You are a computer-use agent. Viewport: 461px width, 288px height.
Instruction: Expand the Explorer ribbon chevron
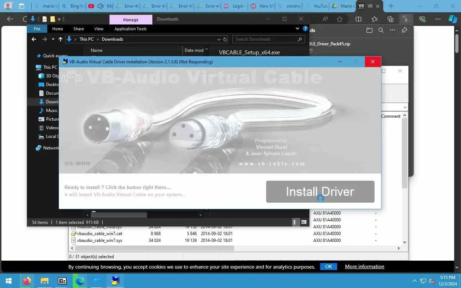click(x=297, y=28)
